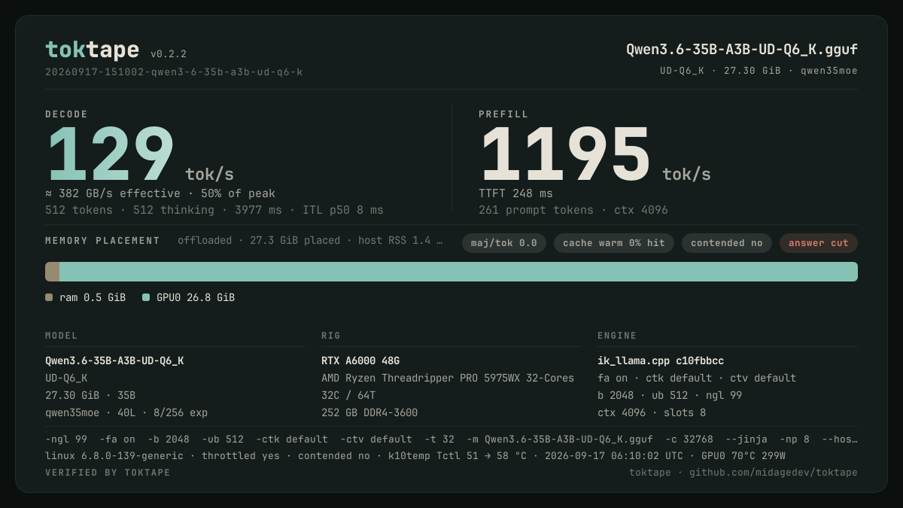Click the 'VERIFIED BY TOKTAPE' footer label
903x508 pixels.
[x=108, y=473]
